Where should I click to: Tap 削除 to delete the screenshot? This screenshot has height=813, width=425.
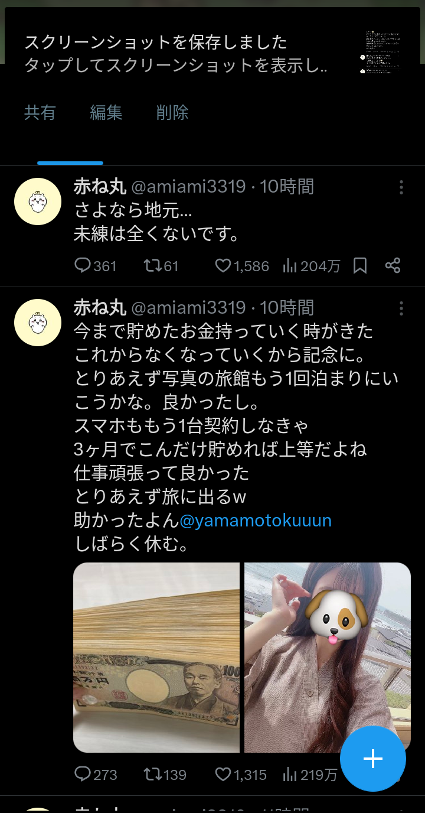tap(172, 112)
